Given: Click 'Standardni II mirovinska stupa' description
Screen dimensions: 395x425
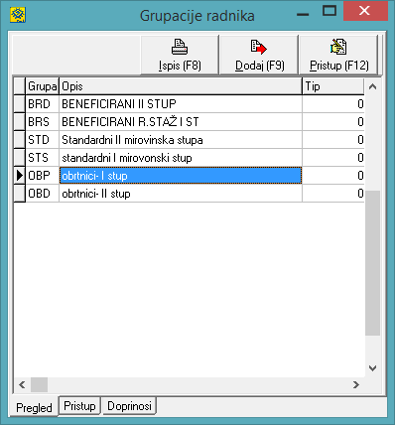Looking at the screenshot, I should coord(181,140).
